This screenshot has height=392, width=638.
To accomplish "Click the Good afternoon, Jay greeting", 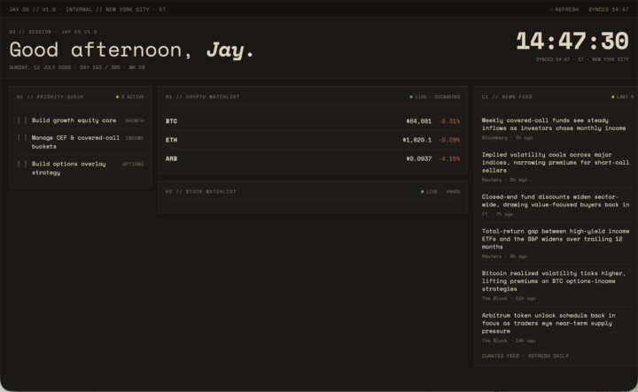I will [131, 50].
